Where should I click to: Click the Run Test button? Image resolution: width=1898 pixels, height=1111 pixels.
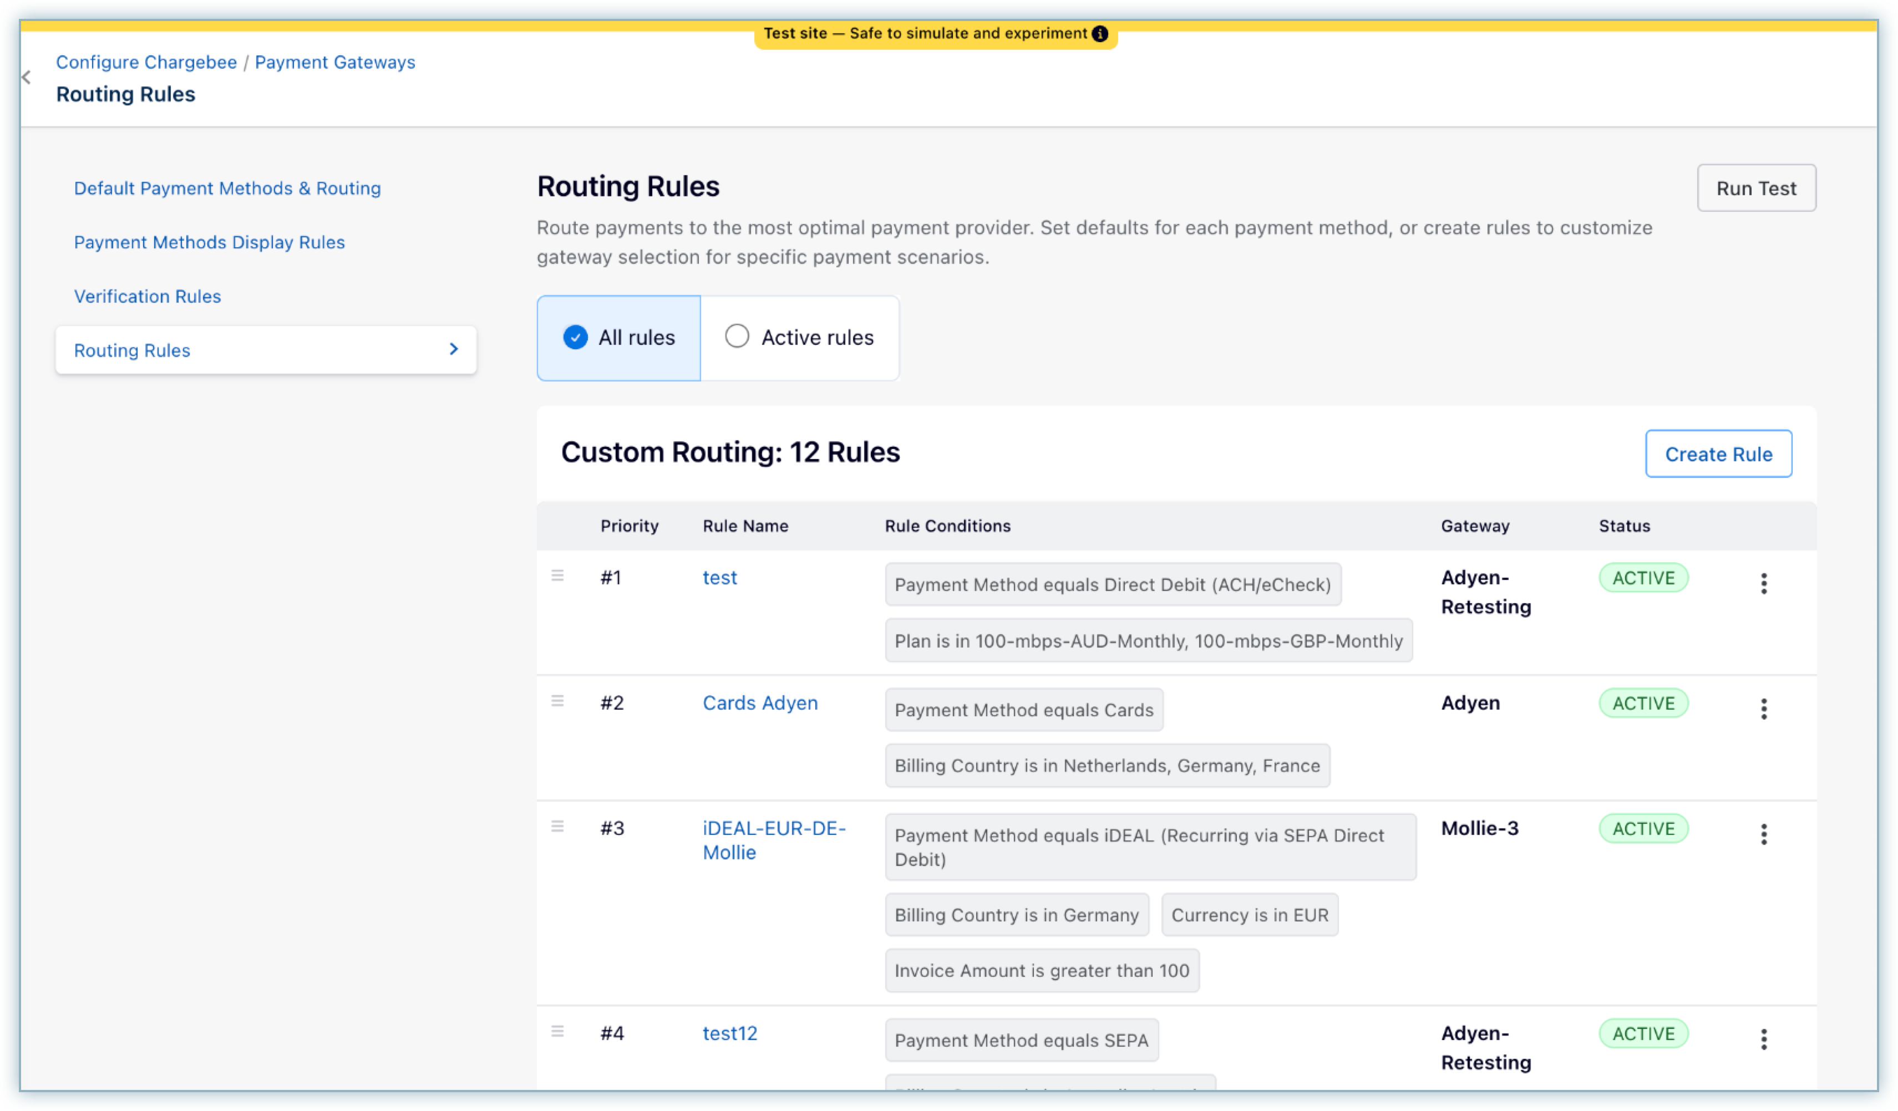[1757, 188]
